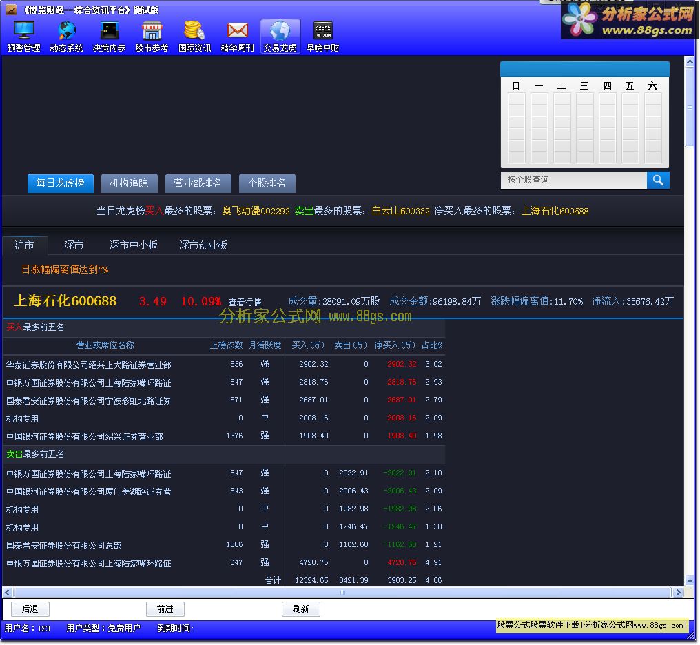This screenshot has width=700, height=645.
Task: Click the 后退 button
Action: pyautogui.click(x=30, y=609)
